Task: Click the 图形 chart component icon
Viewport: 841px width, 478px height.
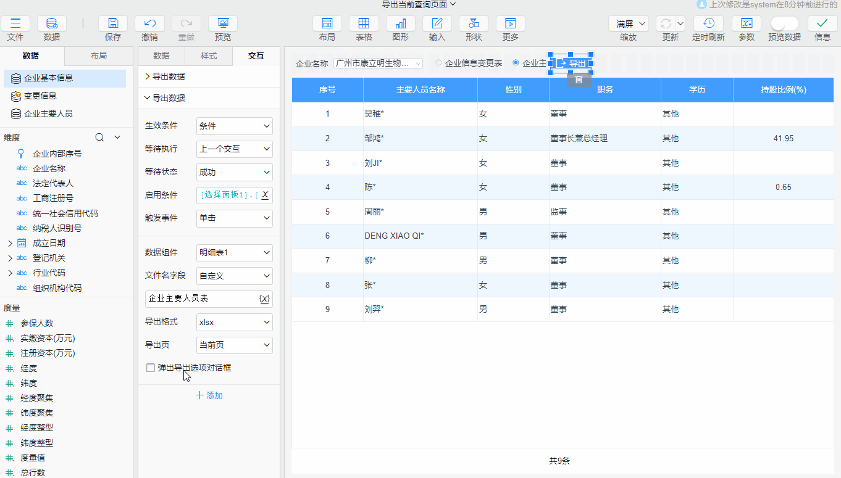Action: (400, 23)
